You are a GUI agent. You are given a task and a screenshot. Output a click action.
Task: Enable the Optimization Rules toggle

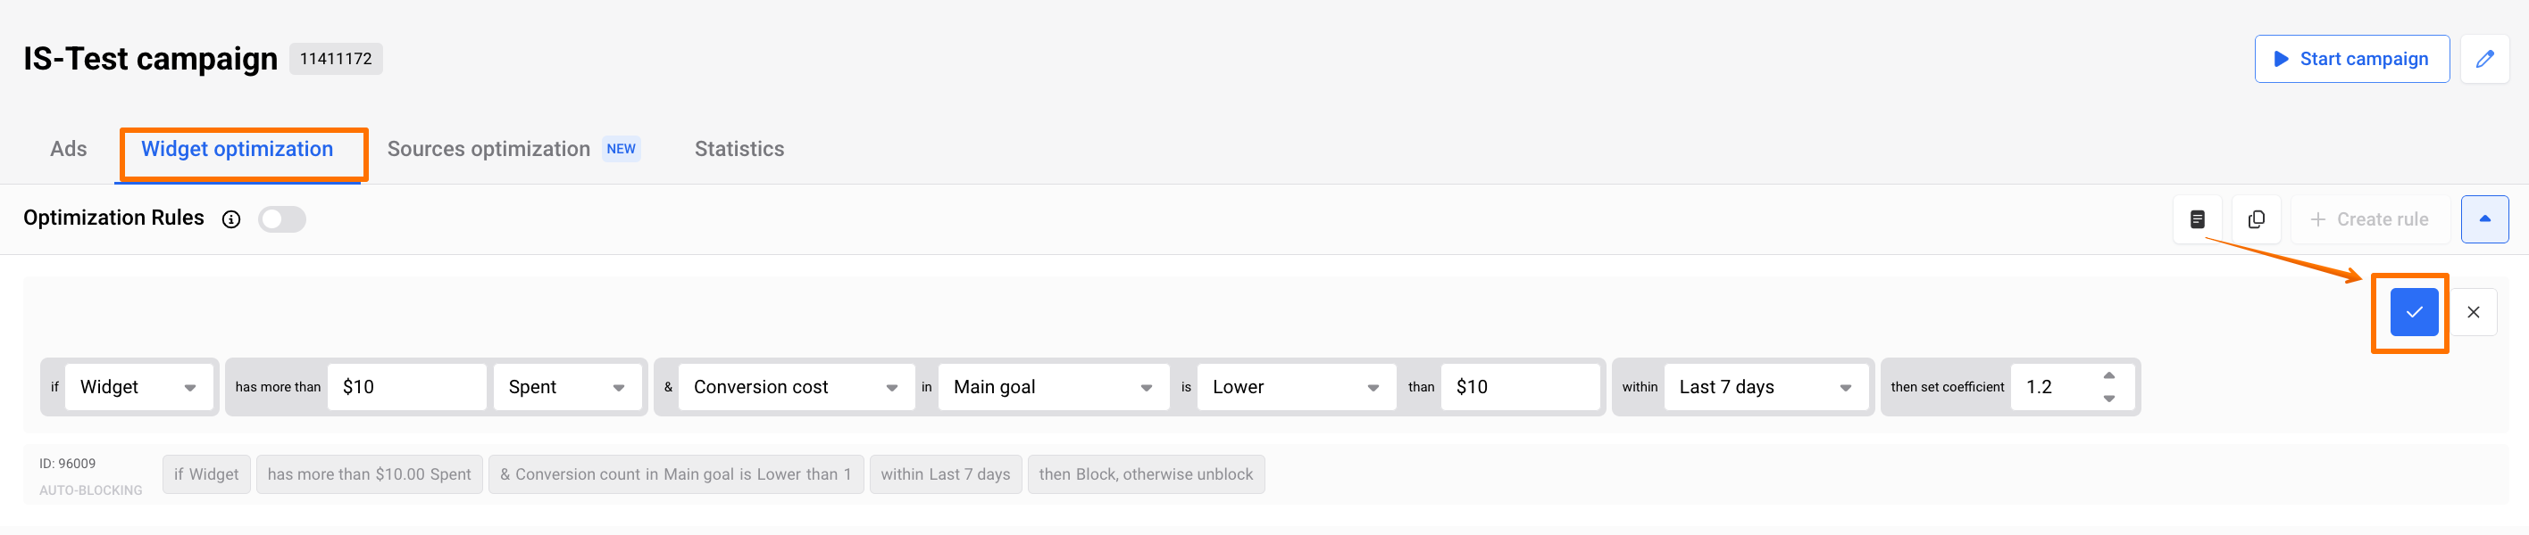[x=282, y=219]
